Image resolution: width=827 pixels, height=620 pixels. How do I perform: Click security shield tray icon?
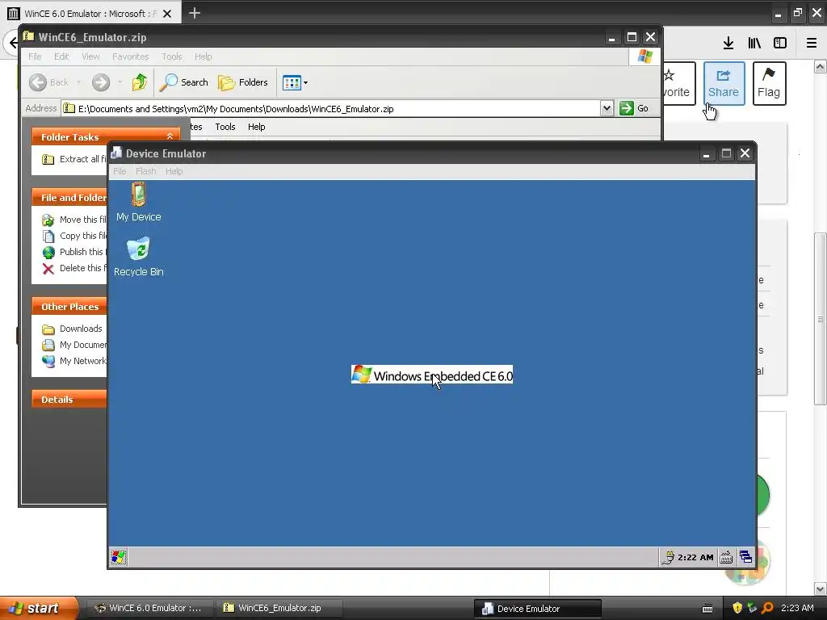pyautogui.click(x=737, y=608)
